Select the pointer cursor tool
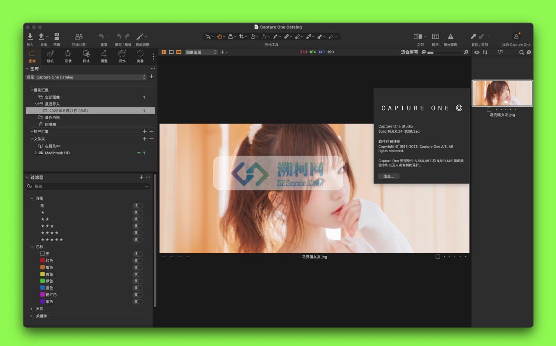556x346 pixels. (x=208, y=37)
